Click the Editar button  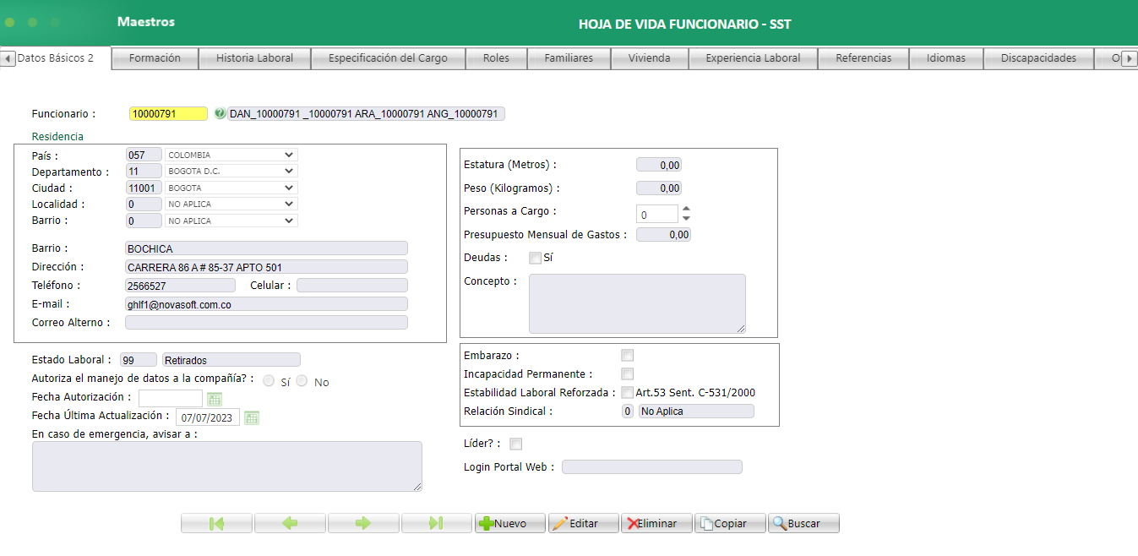[x=584, y=524]
